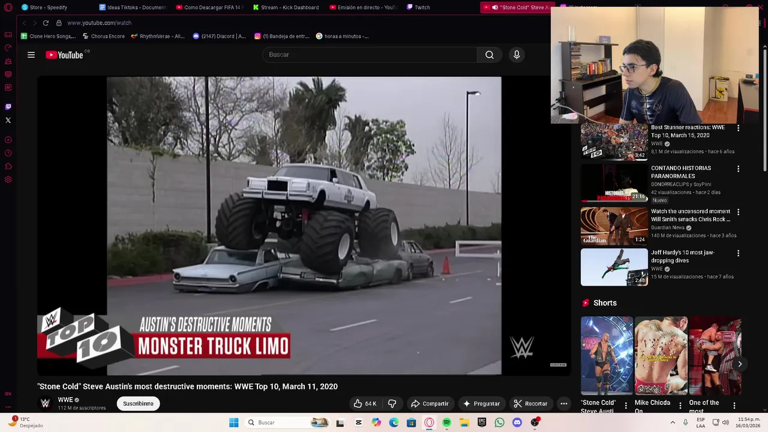This screenshot has height=432, width=768.
Task: Open the CONTANDO HISTORIAS PARANORMALES title
Action: 681,172
